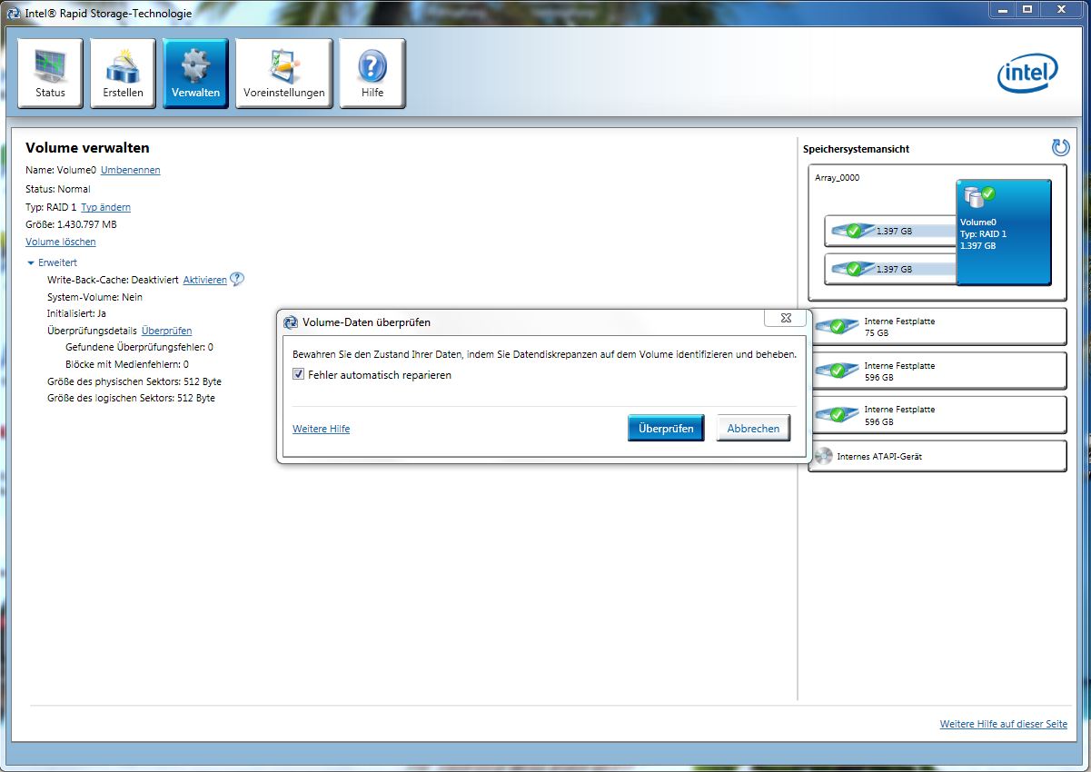Click Typ ändern link
This screenshot has height=772, width=1091.
105,207
